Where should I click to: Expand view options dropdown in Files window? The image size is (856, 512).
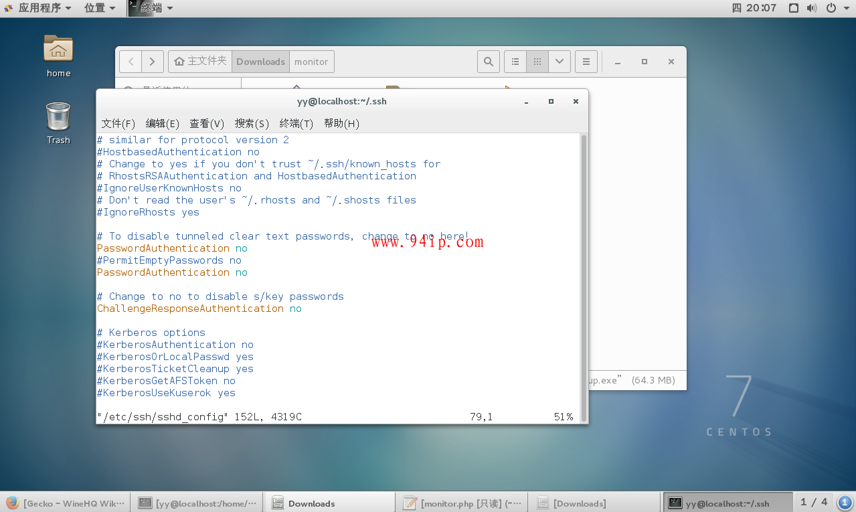(560, 62)
